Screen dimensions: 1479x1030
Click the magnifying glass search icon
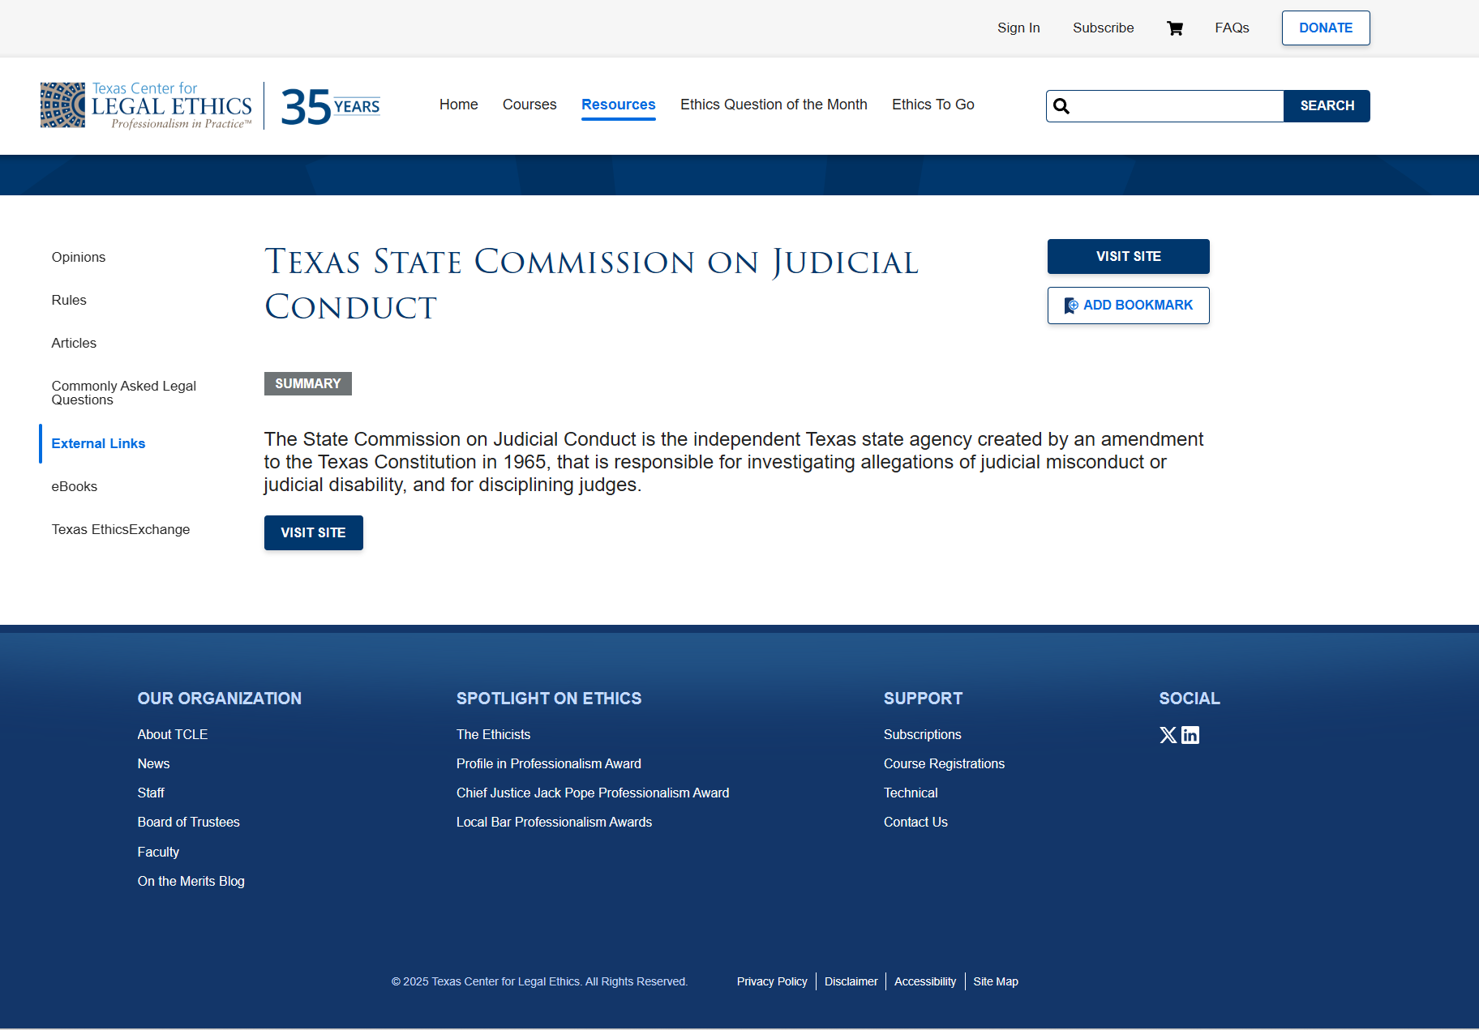click(1061, 106)
